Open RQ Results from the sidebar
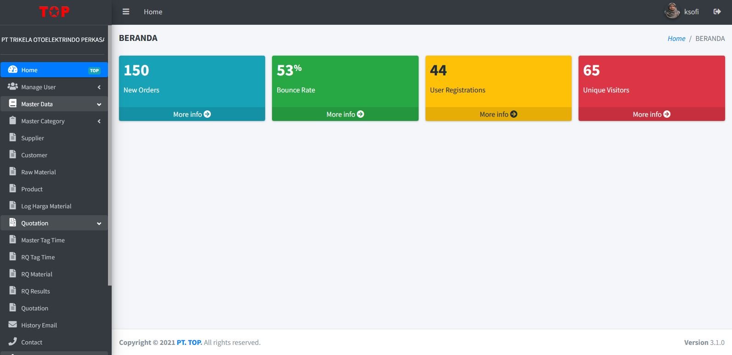The height and width of the screenshot is (355, 732). [x=35, y=292]
